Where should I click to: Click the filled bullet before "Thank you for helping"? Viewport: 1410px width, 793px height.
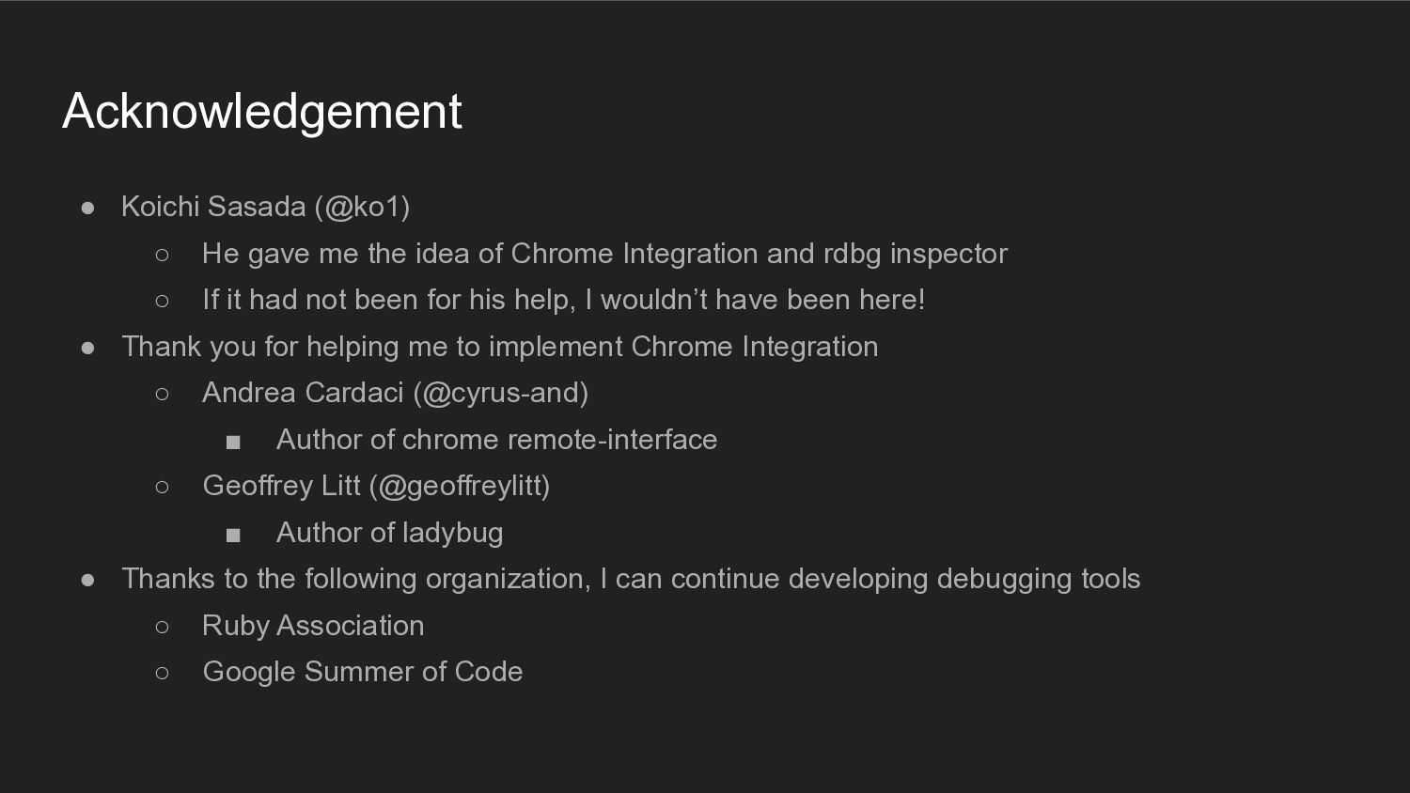coord(88,348)
